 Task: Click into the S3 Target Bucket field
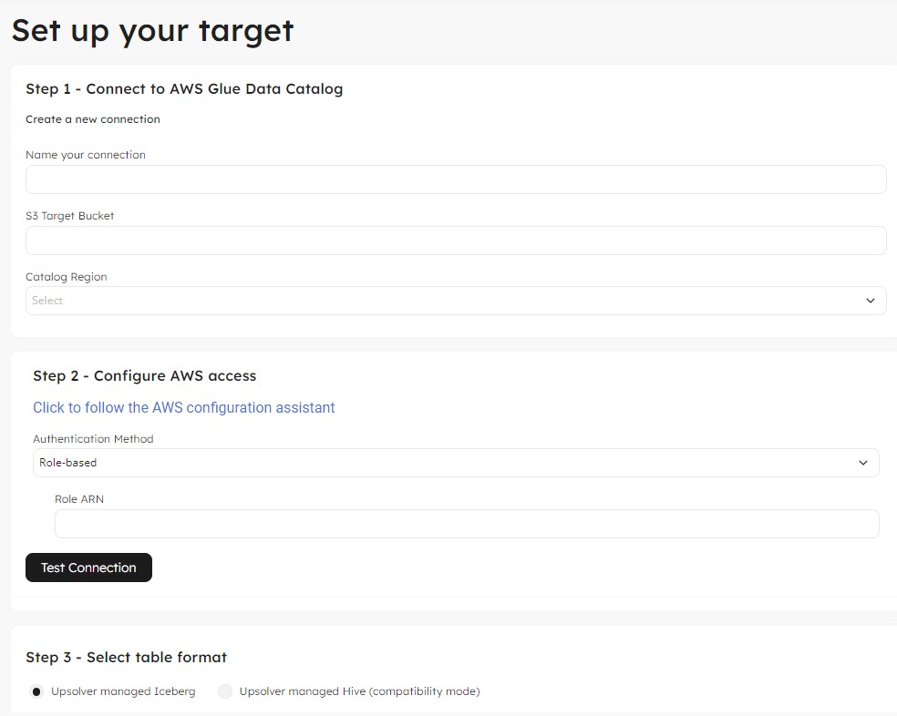(456, 240)
